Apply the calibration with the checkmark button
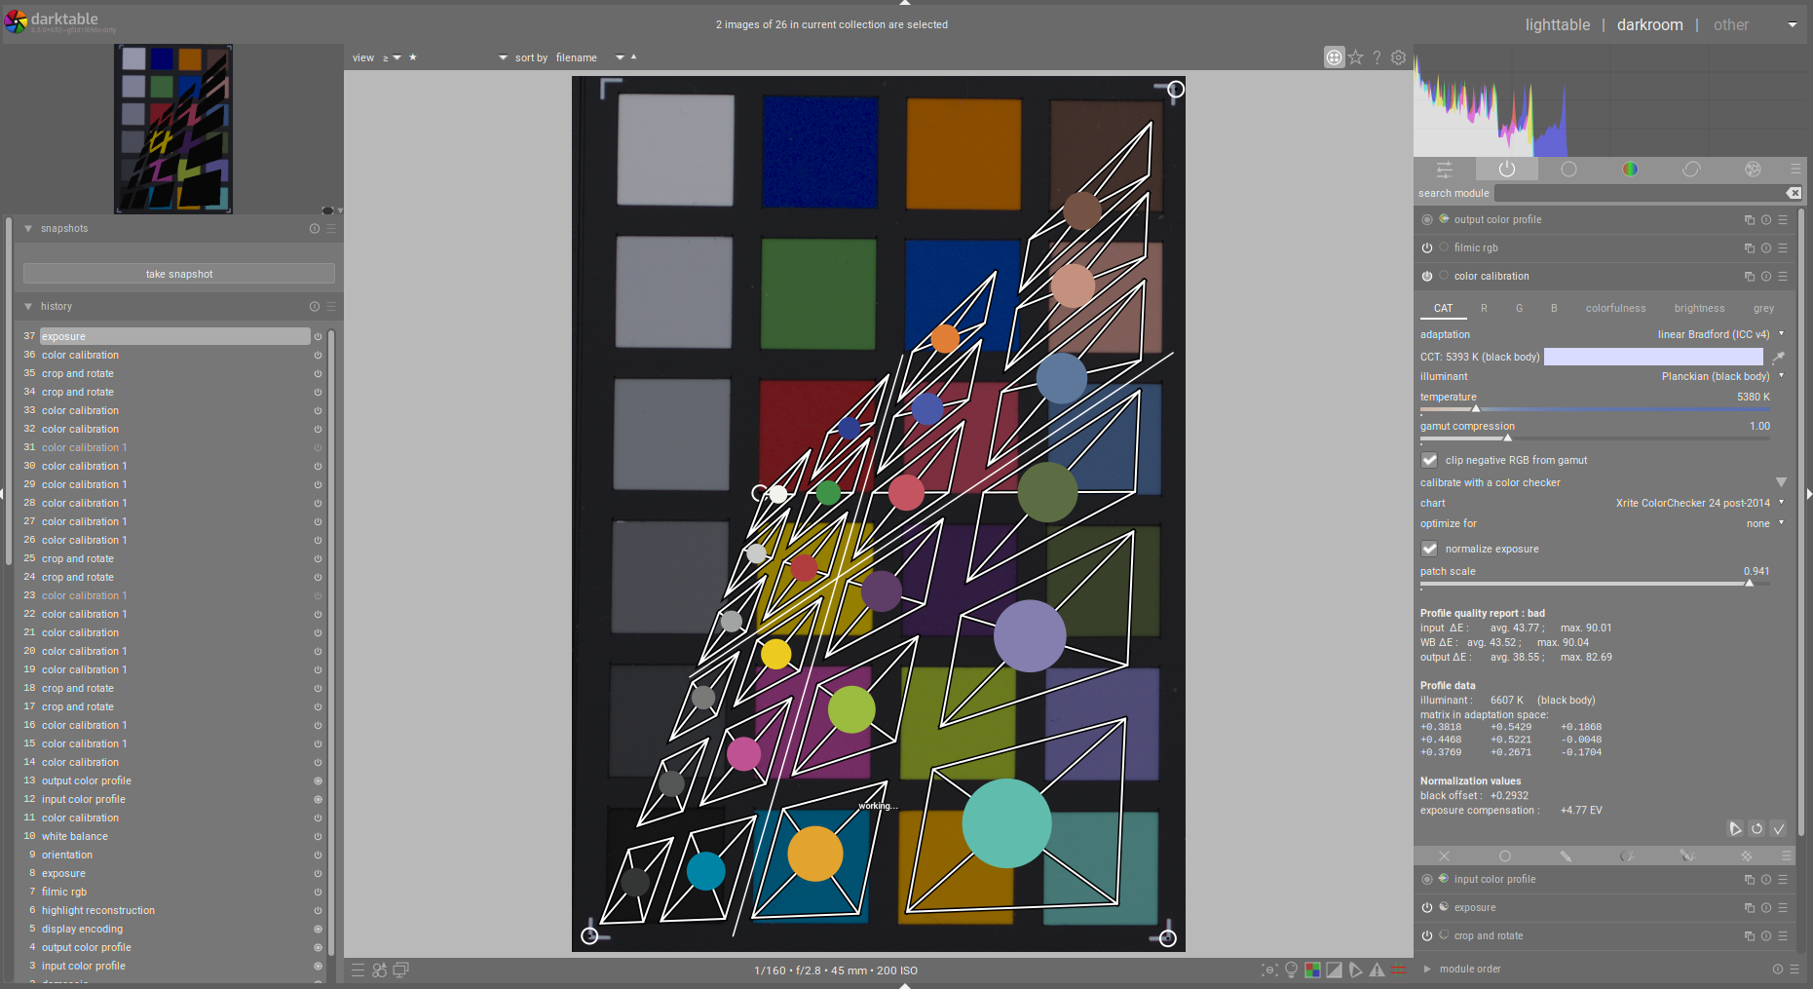1813x989 pixels. tap(1780, 829)
